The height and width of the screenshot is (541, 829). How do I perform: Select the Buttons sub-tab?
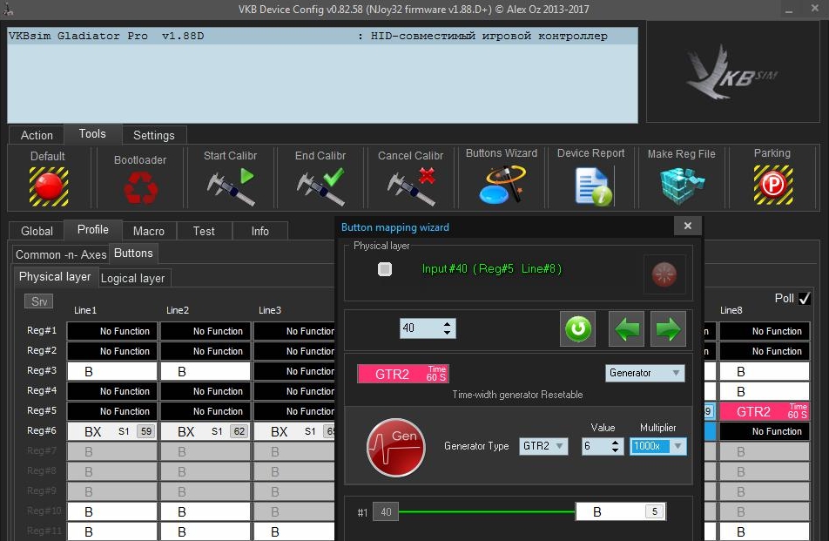point(133,254)
